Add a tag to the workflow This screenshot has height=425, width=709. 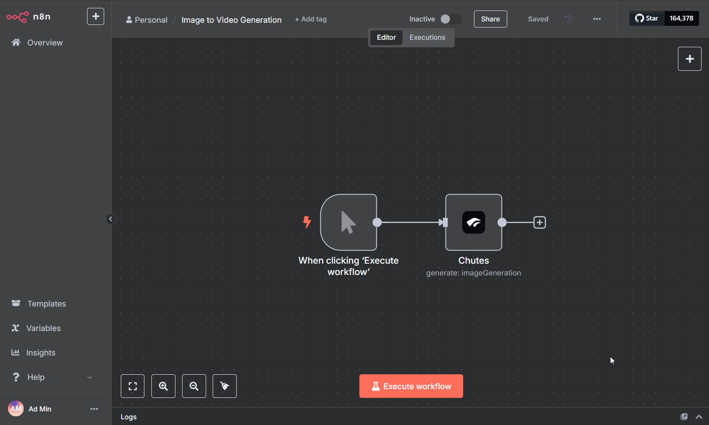[311, 19]
